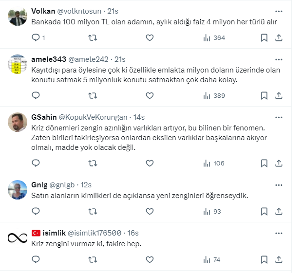304x273 pixels.
Task: Open more options on amele343's tweet
Action: [x=279, y=59]
